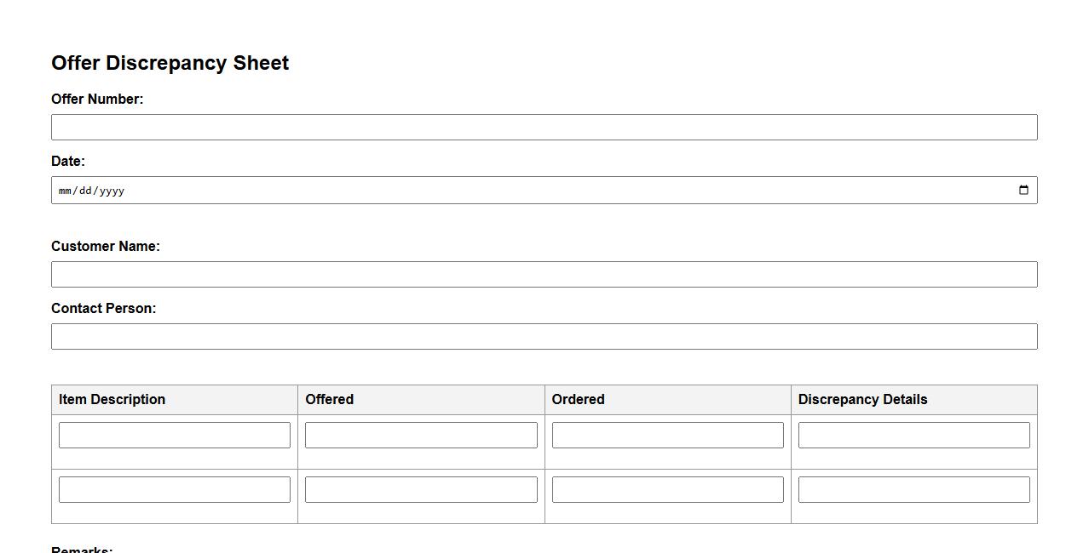Open the date picker calendar icon
The height and width of the screenshot is (553, 1089).
click(x=1023, y=190)
